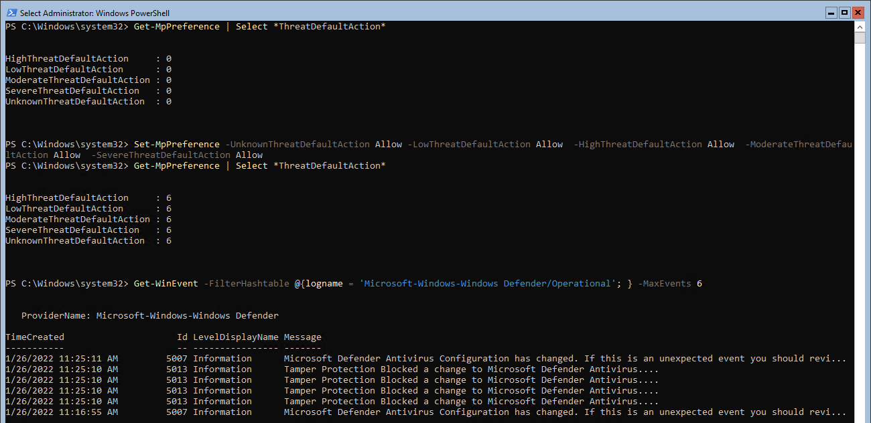Close the PowerShell window
871x423 pixels.
[x=857, y=12]
